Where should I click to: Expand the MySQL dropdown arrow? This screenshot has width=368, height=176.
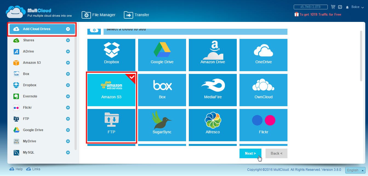68,152
